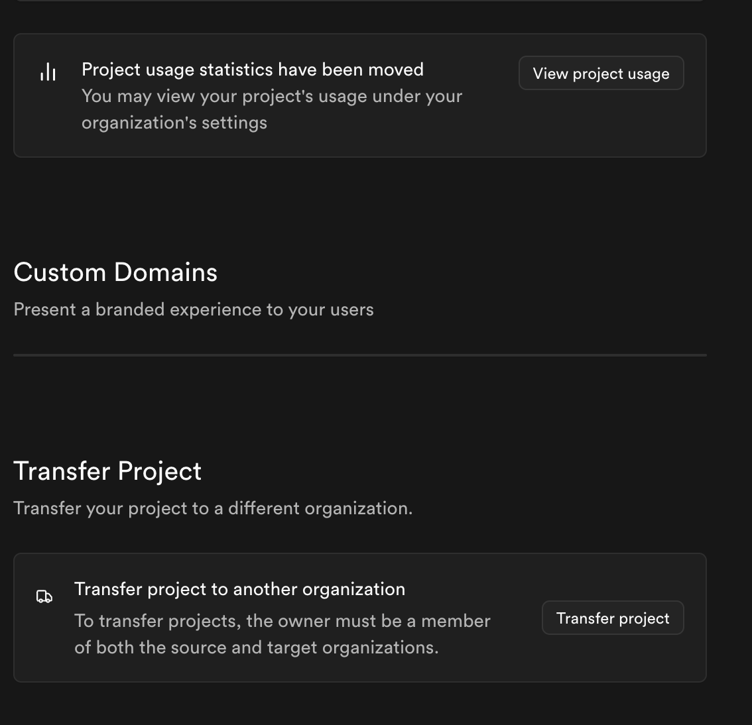This screenshot has width=752, height=725.
Task: Click the "of both the source and target organizations." line
Action: 256,647
